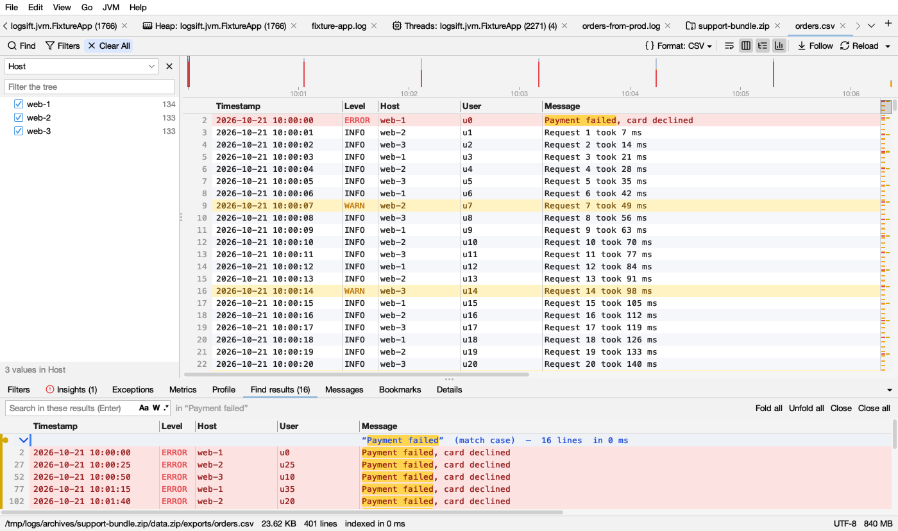Close the support-bundle.zip tab
This screenshot has width=898, height=531.
click(777, 26)
